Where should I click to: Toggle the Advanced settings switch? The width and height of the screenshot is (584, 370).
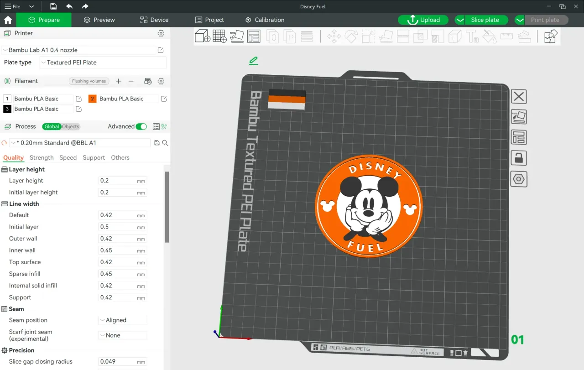[141, 126]
